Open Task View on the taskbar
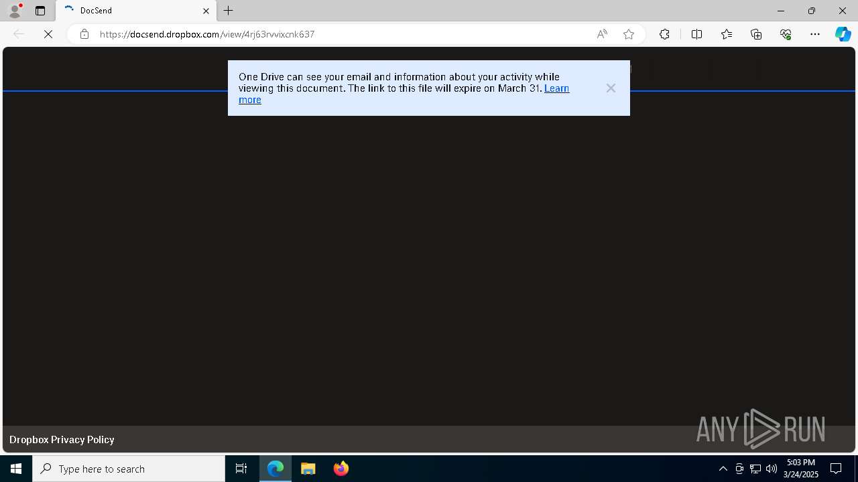This screenshot has width=858, height=482. tap(241, 469)
